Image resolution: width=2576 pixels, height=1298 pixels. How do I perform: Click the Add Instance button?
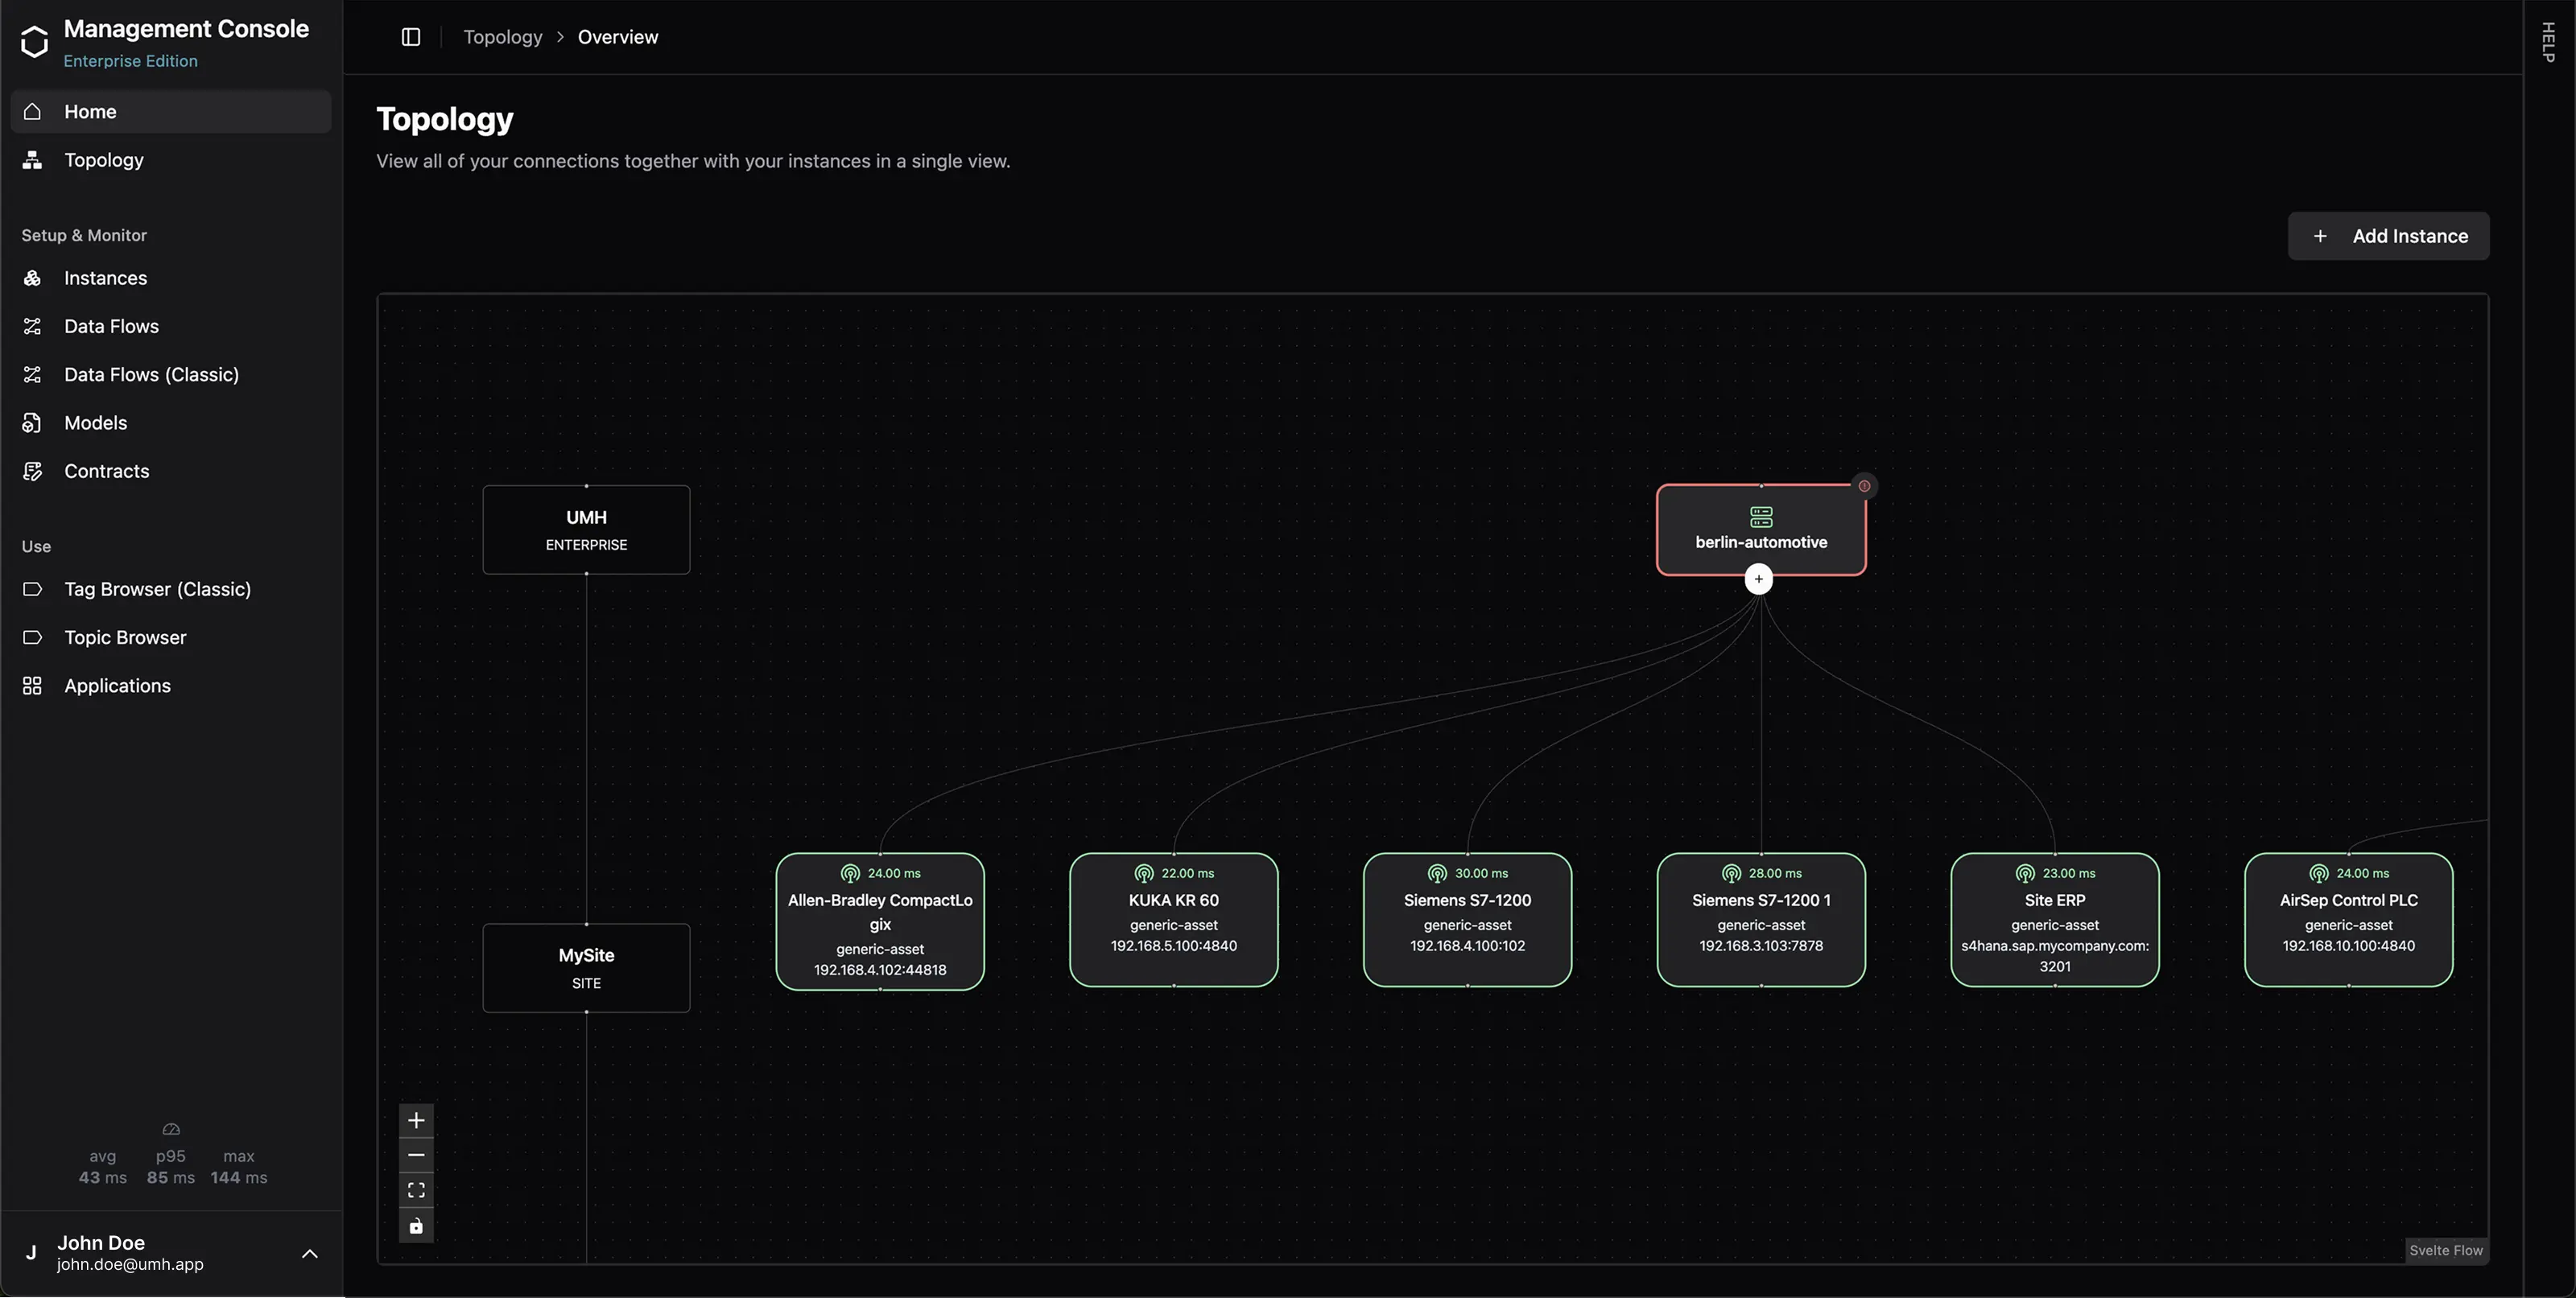pos(2388,236)
